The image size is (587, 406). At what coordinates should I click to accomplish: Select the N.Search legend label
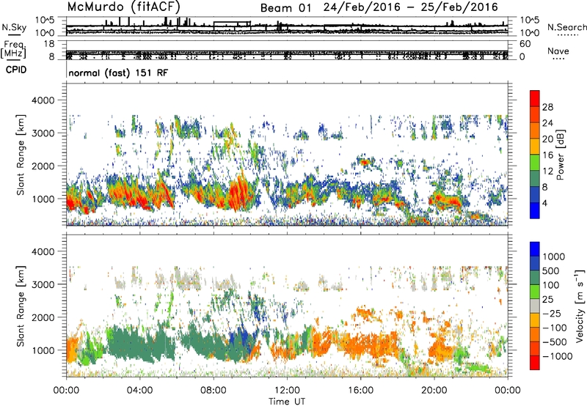point(567,27)
